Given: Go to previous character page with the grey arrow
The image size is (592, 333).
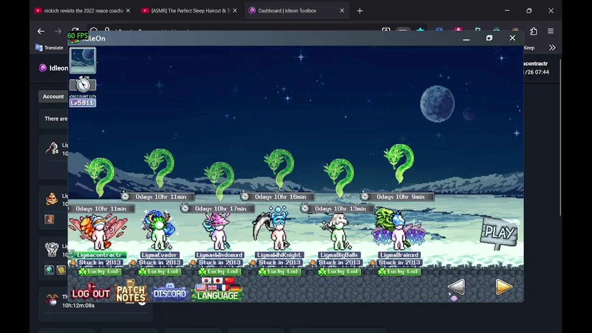Looking at the screenshot, I should tap(456, 287).
